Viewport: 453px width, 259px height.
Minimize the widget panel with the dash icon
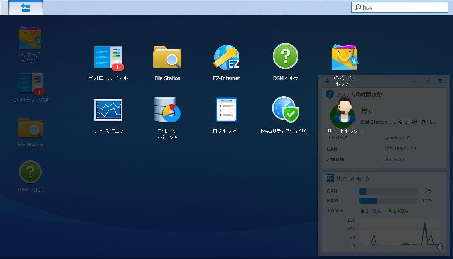pyautogui.click(x=415, y=81)
